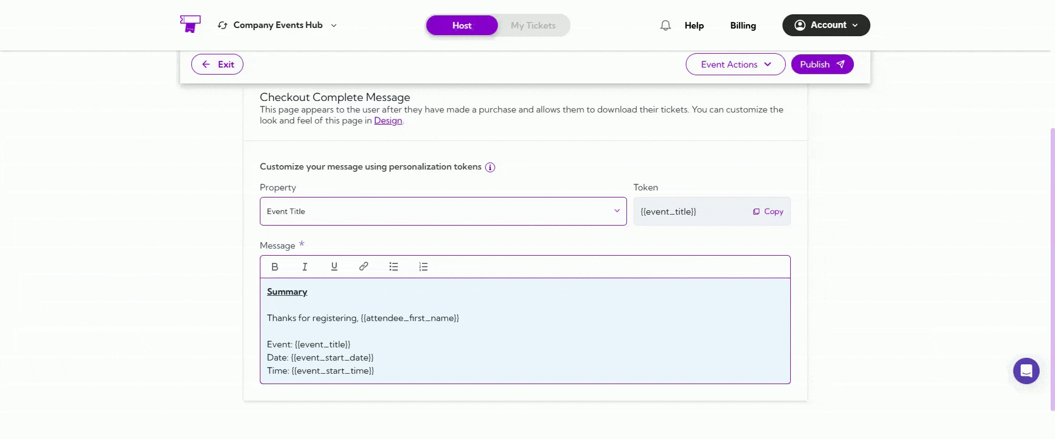The width and height of the screenshot is (1055, 439).
Task: Go to Billing
Action: pyautogui.click(x=743, y=25)
